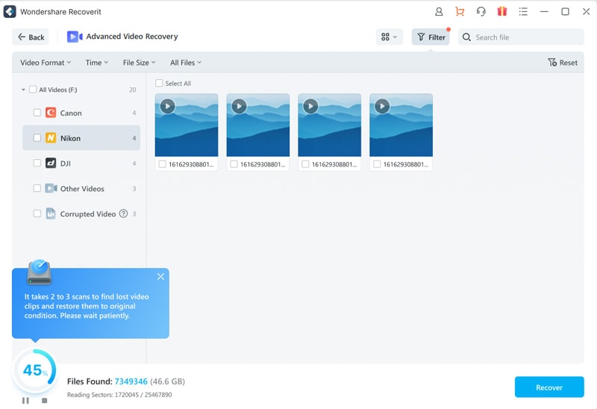Tick the Nikon checkbox
This screenshot has height=409, width=597.
tap(37, 138)
